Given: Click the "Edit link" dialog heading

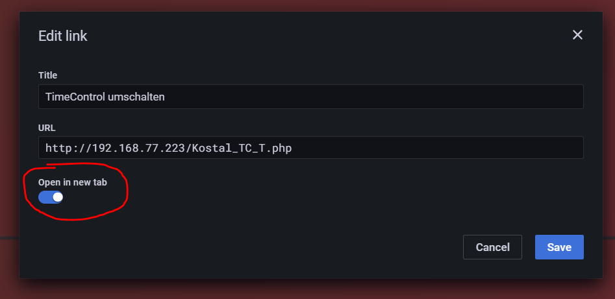Looking at the screenshot, I should pyautogui.click(x=63, y=36).
